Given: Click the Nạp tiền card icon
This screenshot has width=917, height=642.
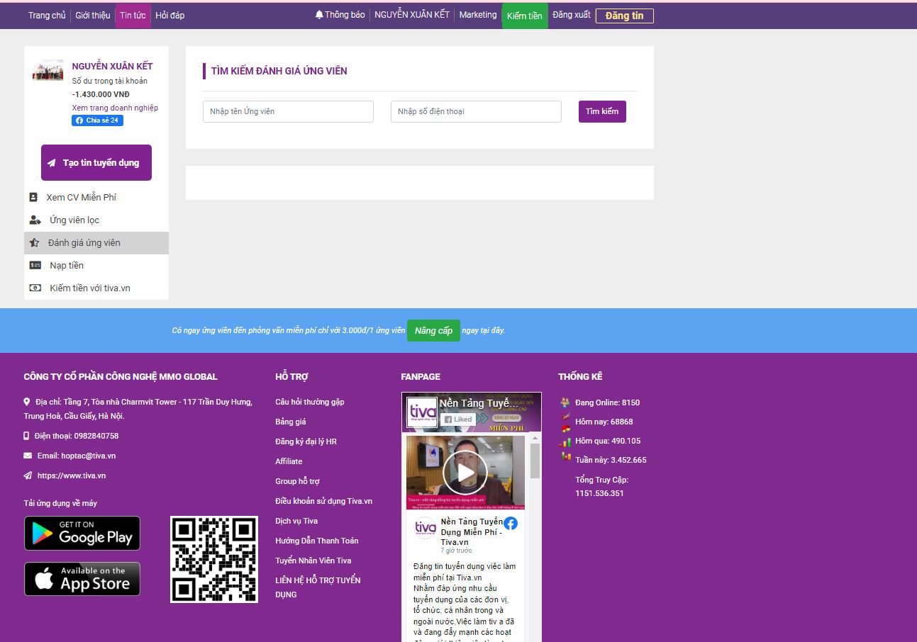Looking at the screenshot, I should pyautogui.click(x=35, y=266).
